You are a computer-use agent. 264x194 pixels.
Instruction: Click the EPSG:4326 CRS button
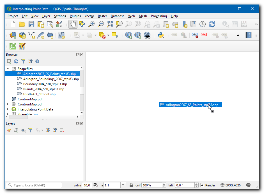tap(230, 185)
